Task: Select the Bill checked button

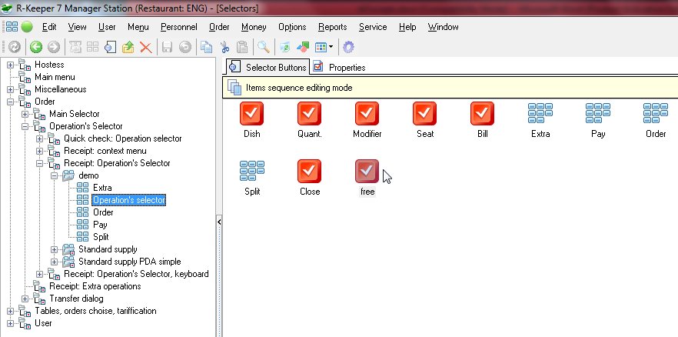Action: point(482,113)
